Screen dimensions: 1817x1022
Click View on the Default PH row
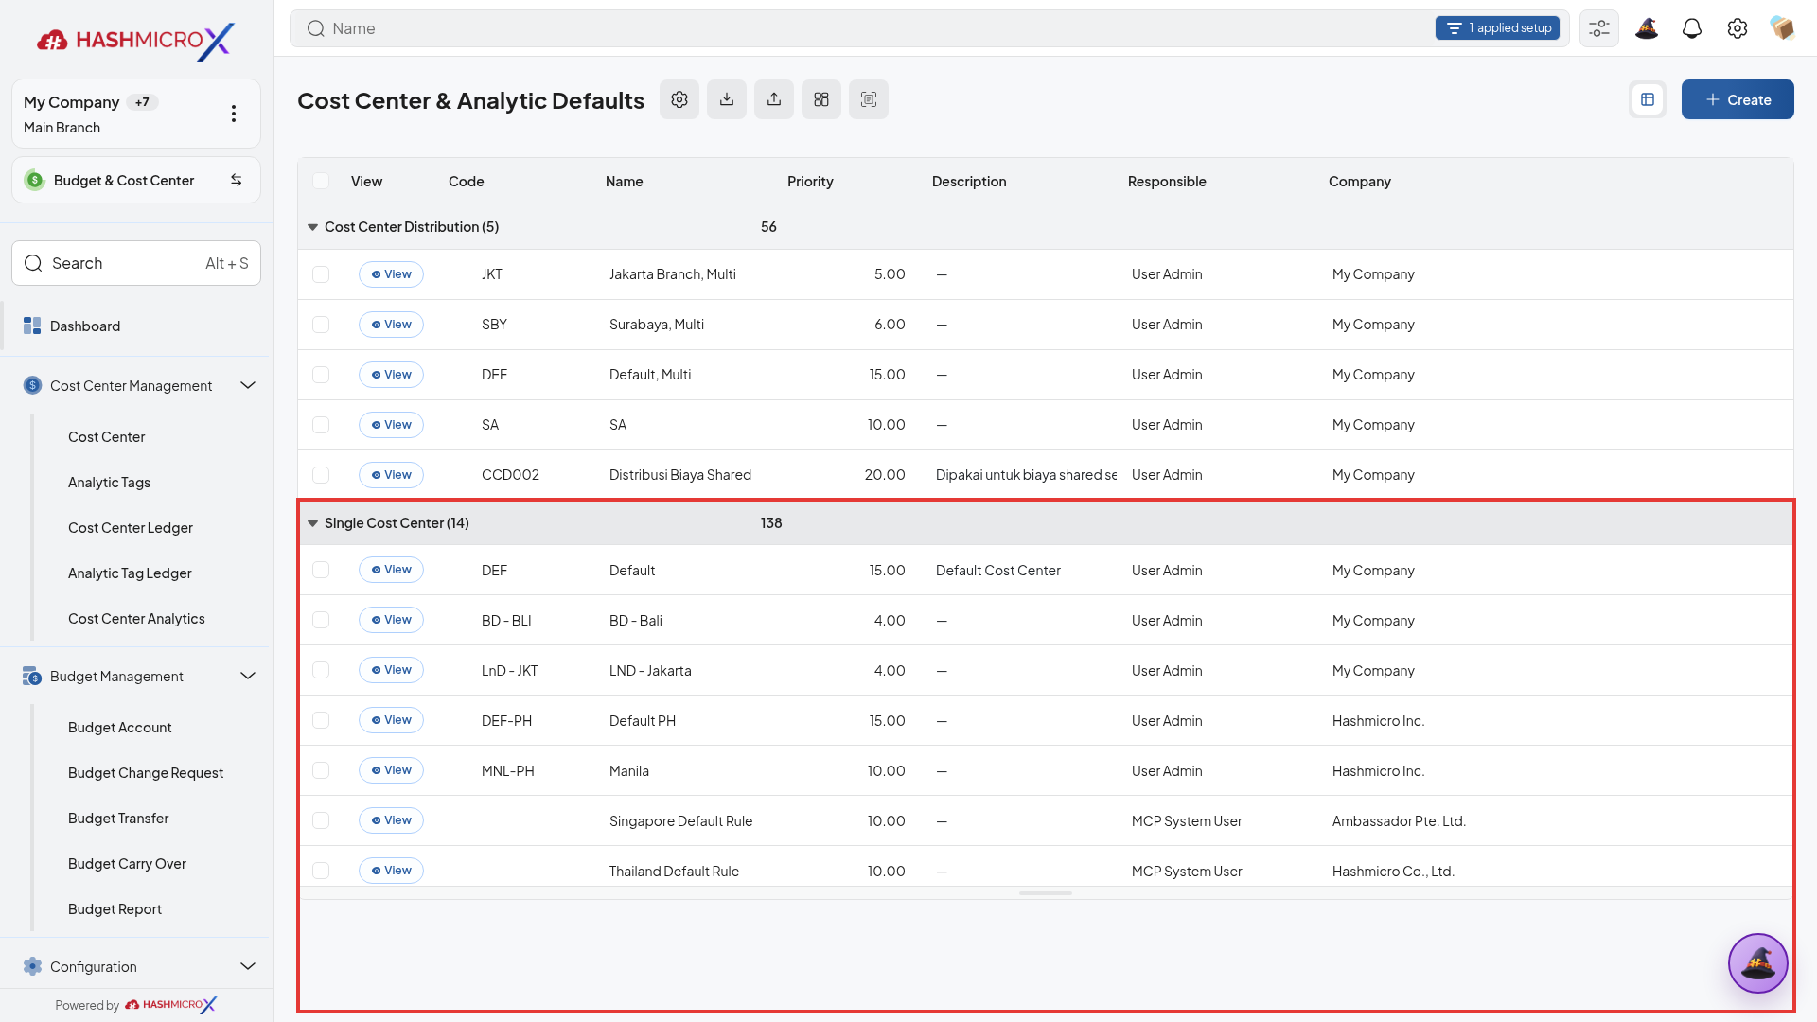(391, 720)
